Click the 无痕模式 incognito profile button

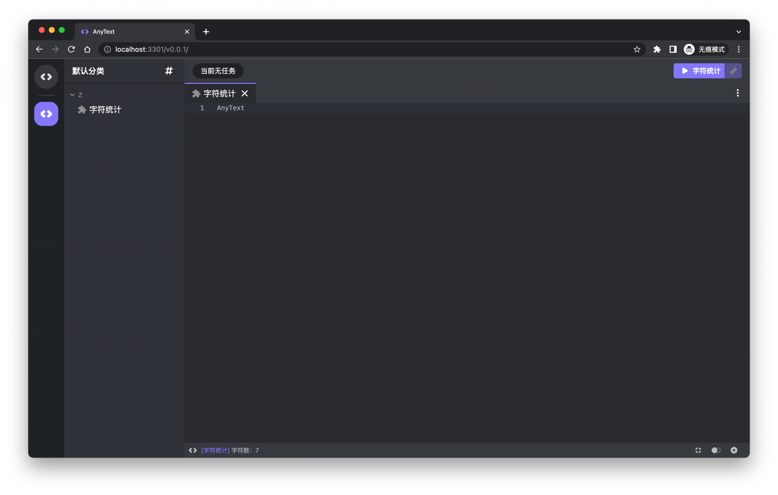(x=705, y=49)
